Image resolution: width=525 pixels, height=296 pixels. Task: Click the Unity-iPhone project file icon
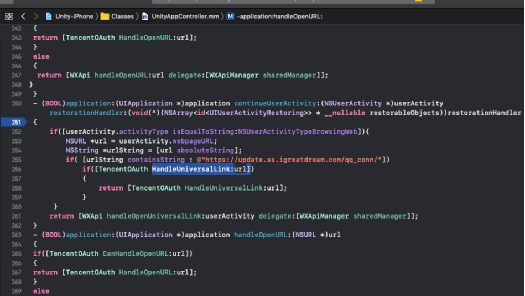[49, 17]
